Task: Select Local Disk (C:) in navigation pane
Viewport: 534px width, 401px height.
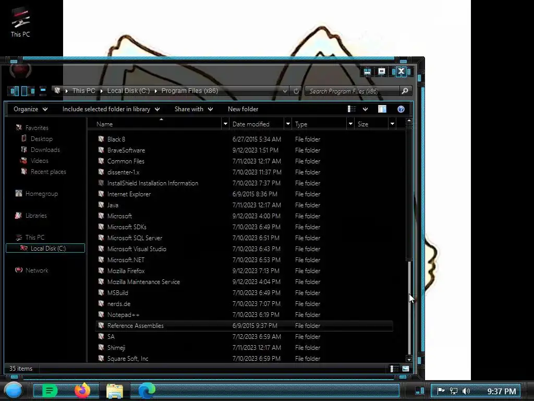Action: tap(45, 248)
